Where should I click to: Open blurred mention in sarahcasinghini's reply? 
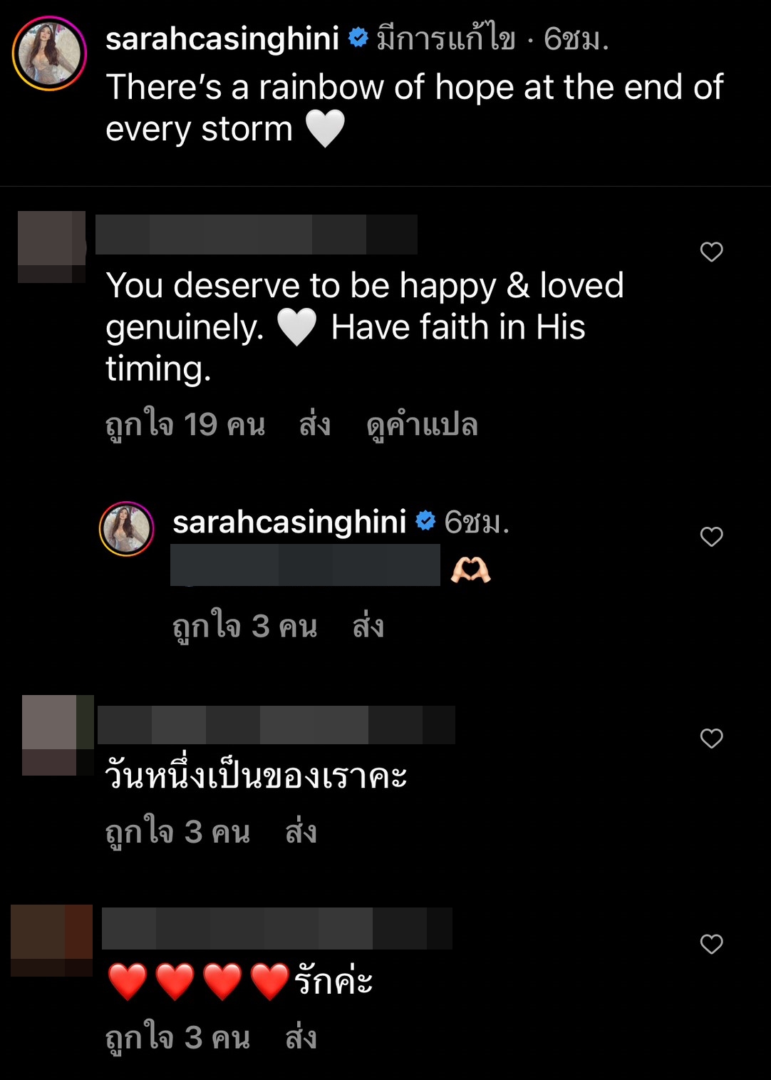(305, 565)
